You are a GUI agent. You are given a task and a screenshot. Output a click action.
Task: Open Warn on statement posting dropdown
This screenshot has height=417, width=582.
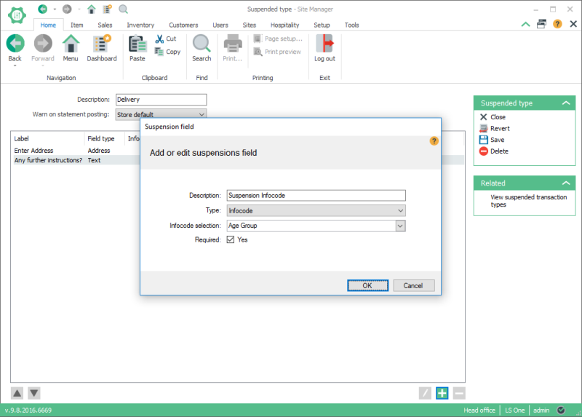(x=161, y=114)
